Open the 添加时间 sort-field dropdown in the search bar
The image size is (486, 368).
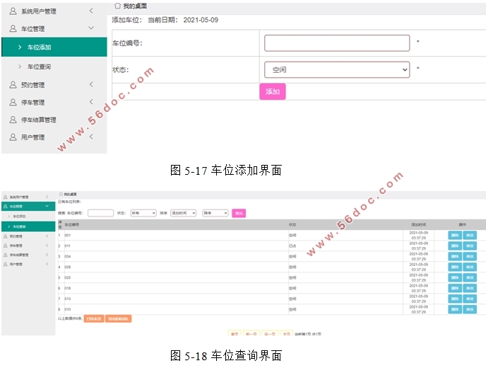coord(183,213)
